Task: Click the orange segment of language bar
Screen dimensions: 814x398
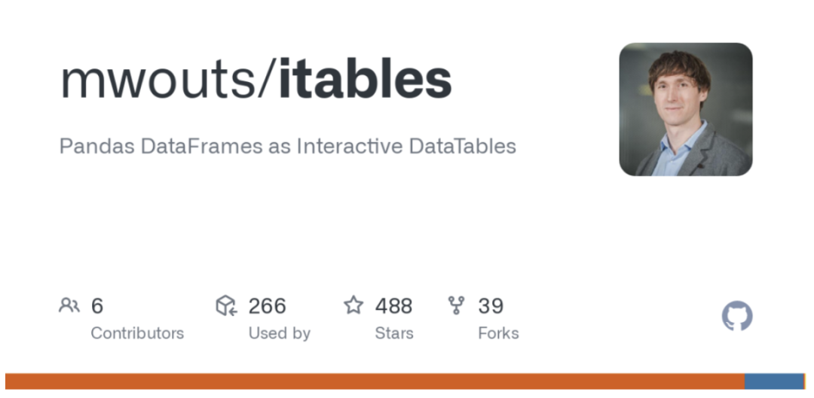Action: (375, 381)
